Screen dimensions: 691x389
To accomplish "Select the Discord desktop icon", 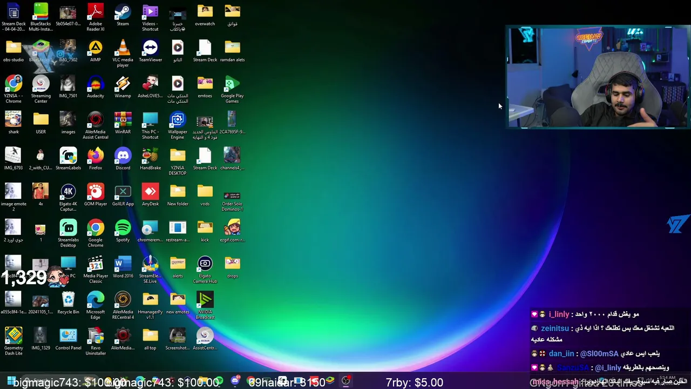I will point(123,159).
